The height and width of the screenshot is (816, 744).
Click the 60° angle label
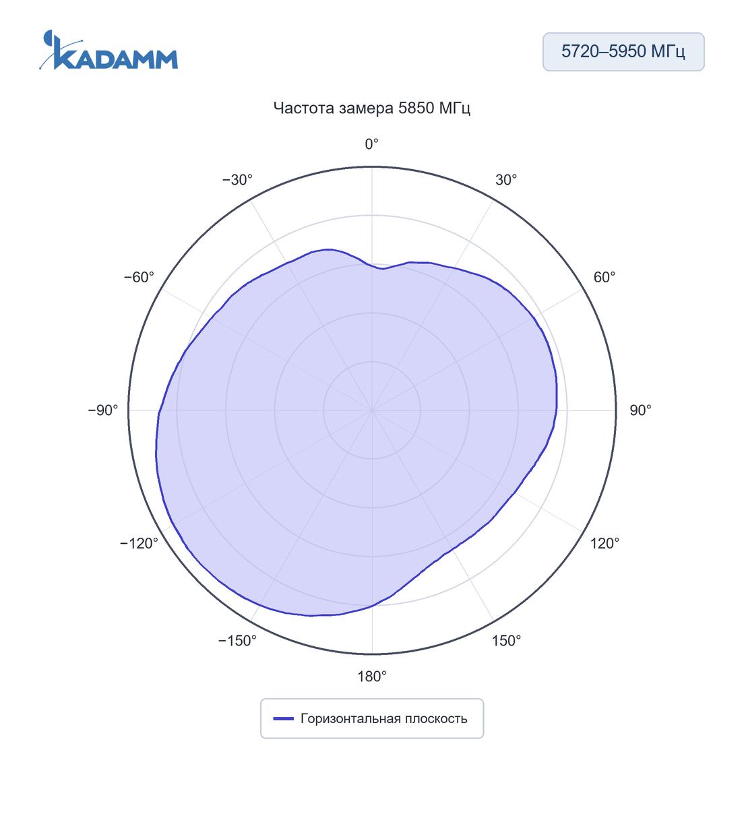[604, 278]
